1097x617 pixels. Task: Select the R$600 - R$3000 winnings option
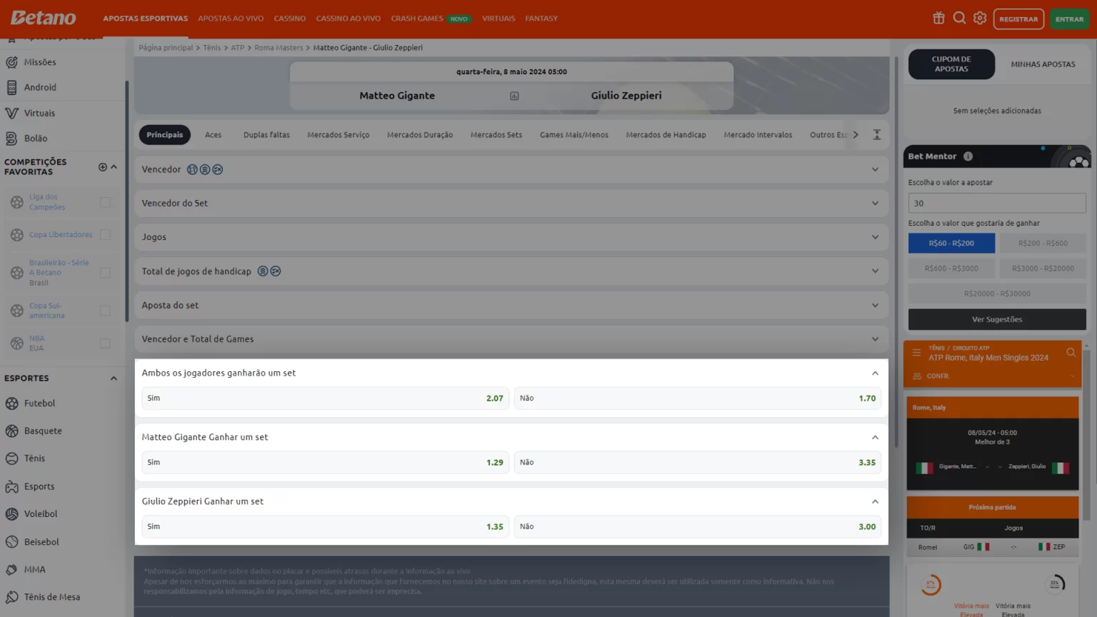(x=951, y=269)
